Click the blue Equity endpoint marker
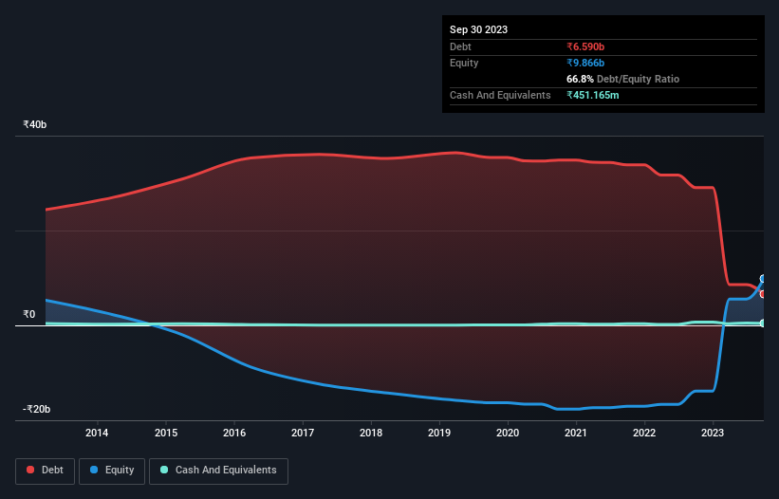779x499 pixels. tap(763, 279)
